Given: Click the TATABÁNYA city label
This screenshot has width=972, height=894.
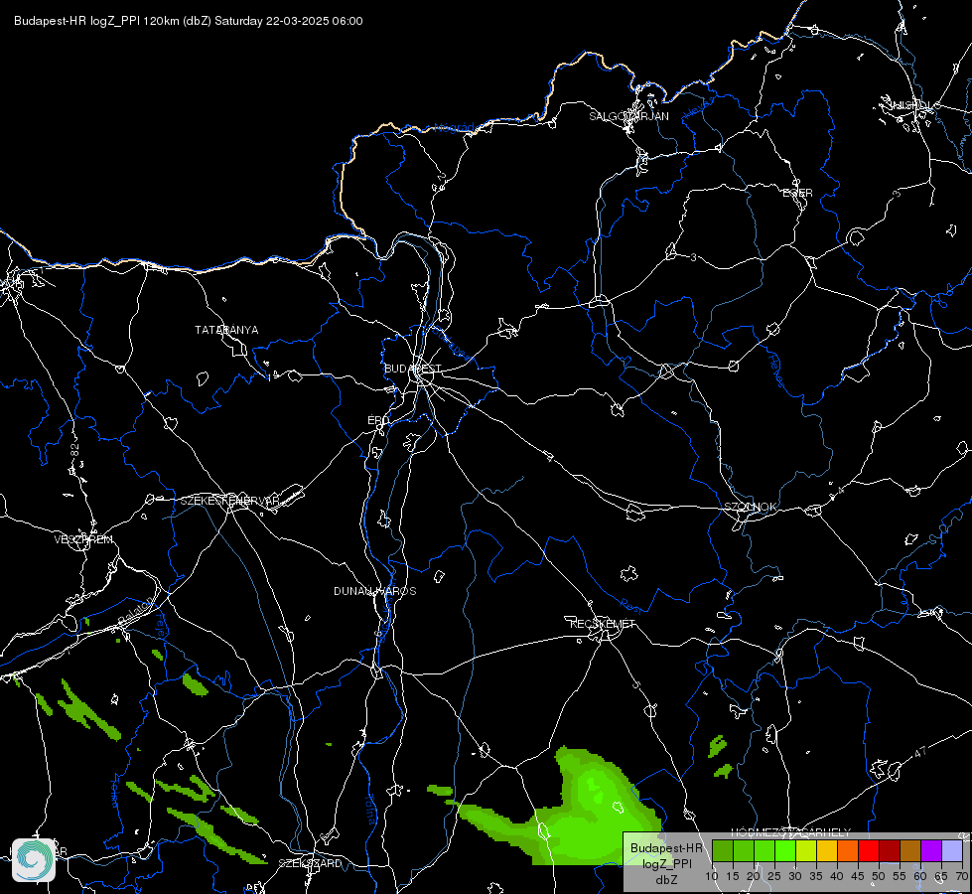Looking at the screenshot, I should pos(226,330).
